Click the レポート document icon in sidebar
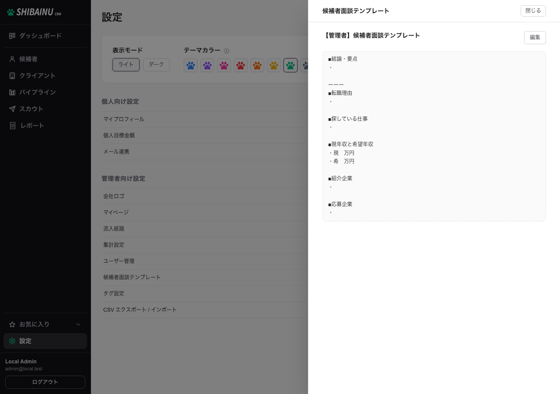 click(12, 126)
